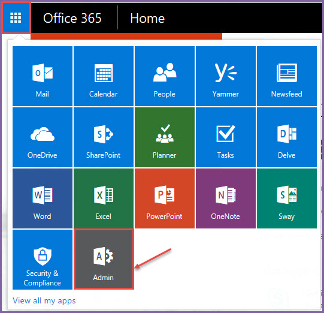324x313 pixels.
Task: Launch the Excel tile
Action: tap(104, 198)
